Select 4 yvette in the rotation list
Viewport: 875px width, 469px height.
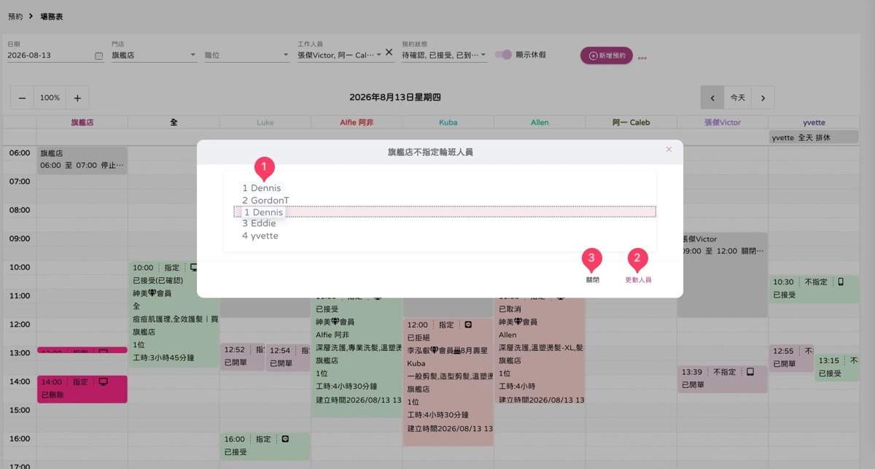[x=260, y=236]
